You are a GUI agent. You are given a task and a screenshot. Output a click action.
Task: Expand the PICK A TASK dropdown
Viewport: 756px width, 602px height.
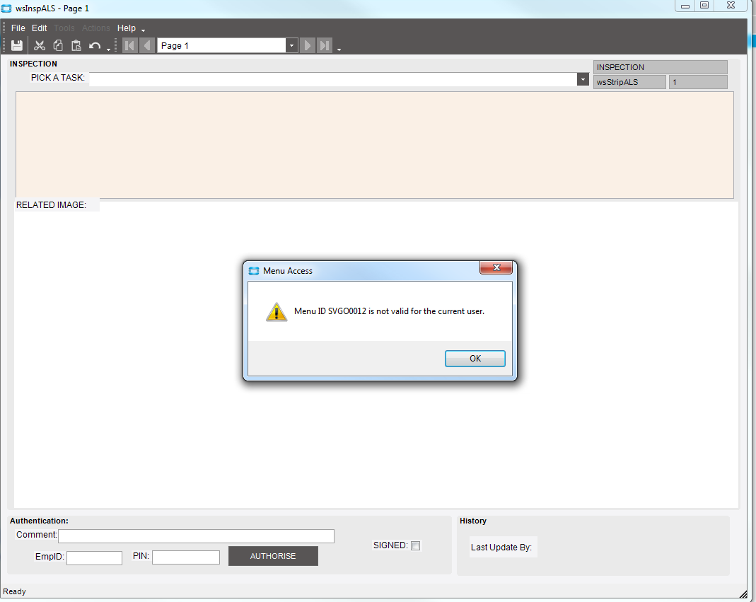(x=583, y=79)
